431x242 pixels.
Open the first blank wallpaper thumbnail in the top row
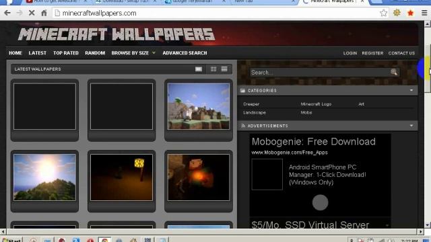point(44,106)
